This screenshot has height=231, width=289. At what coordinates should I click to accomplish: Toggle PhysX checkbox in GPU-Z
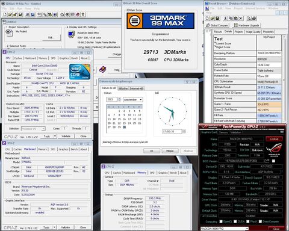pyautogui.click(x=248, y=221)
